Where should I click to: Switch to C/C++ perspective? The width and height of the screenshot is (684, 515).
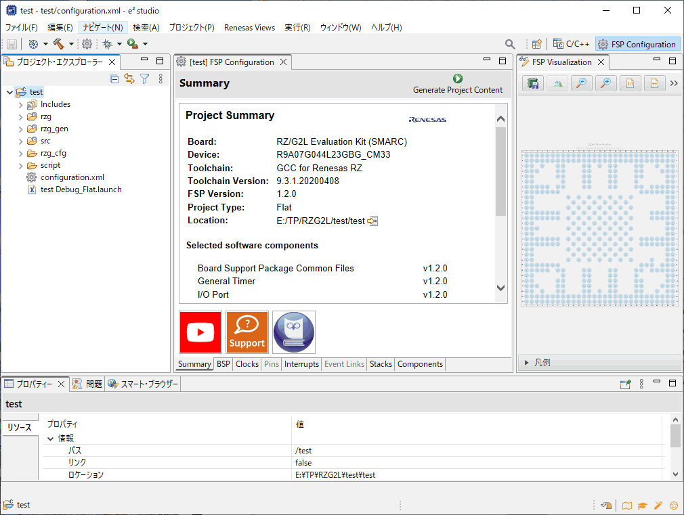[572, 44]
